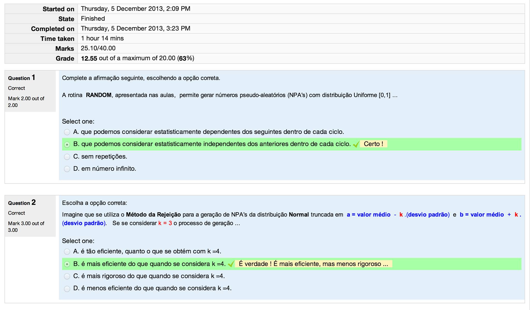This screenshot has width=530, height=310.
Task: Select Question 1 option B radio button
Action: click(67, 145)
